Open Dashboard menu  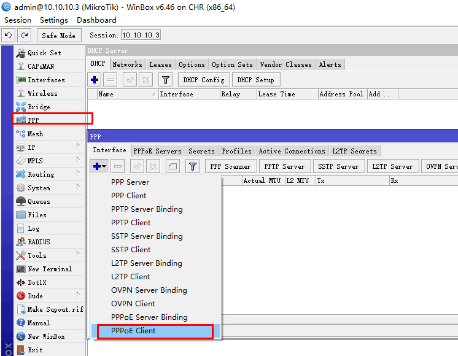pyautogui.click(x=96, y=20)
